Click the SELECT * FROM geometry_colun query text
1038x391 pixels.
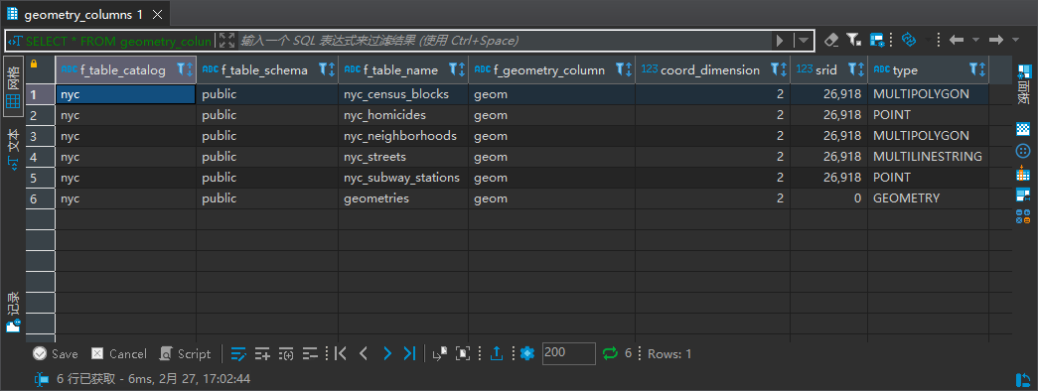(118, 41)
